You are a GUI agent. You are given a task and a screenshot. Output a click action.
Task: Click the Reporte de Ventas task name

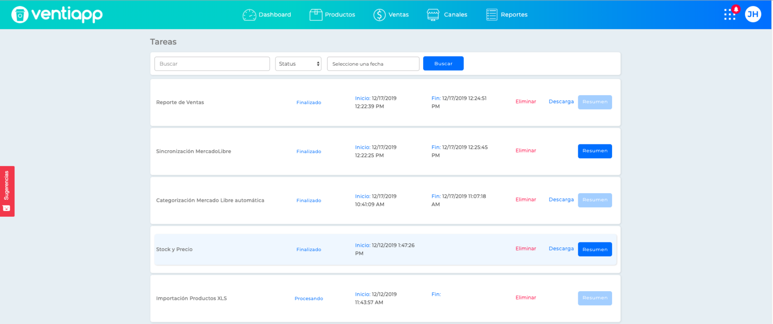[x=180, y=102]
